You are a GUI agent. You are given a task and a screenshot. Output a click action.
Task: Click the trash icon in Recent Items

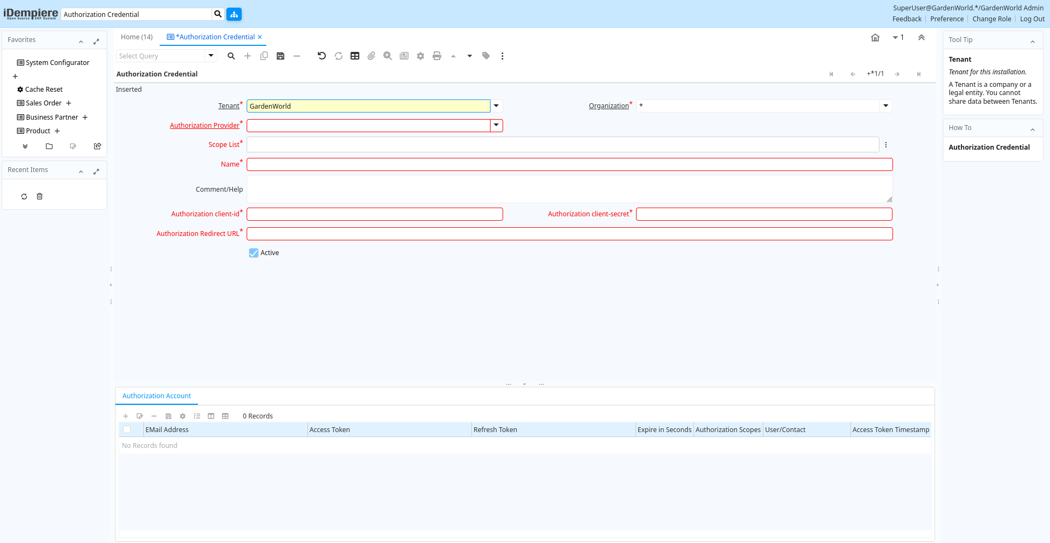(39, 197)
